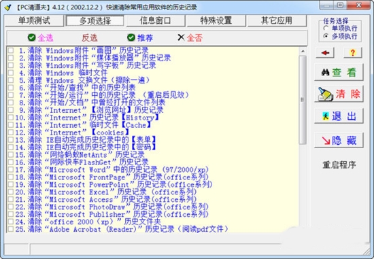
Task: Click 全否 deselect all option
Action: click(x=194, y=37)
